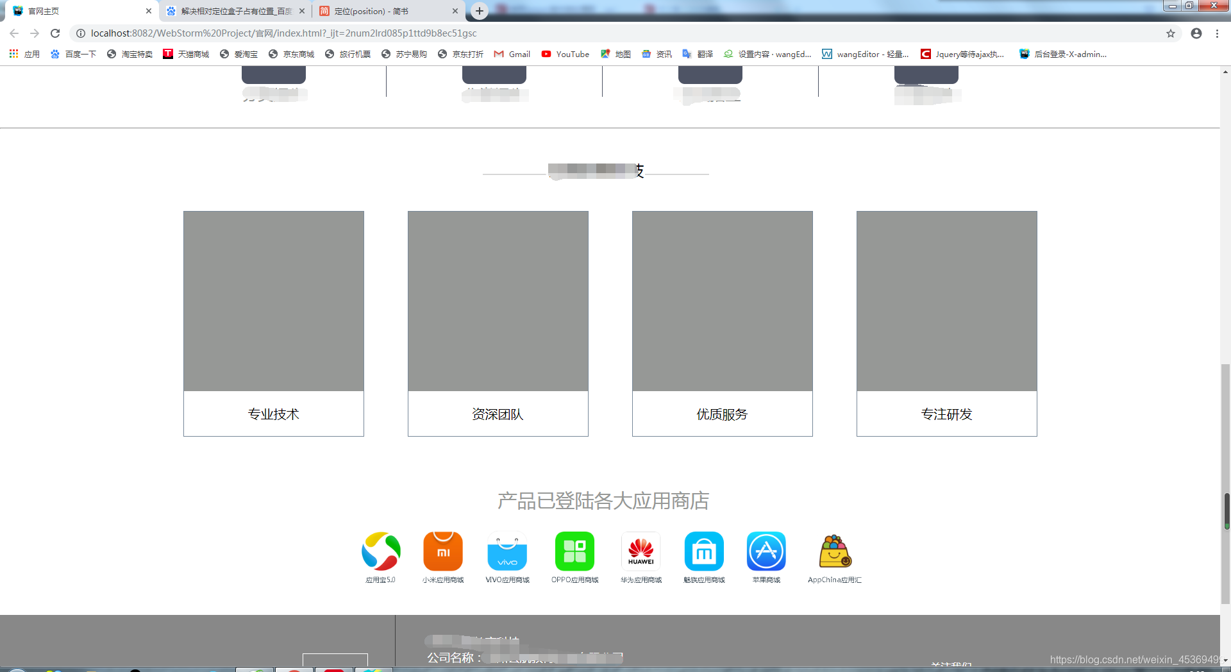Open the HUAWEI 华为应用商城 icon
Image resolution: width=1231 pixels, height=672 pixels.
click(641, 551)
